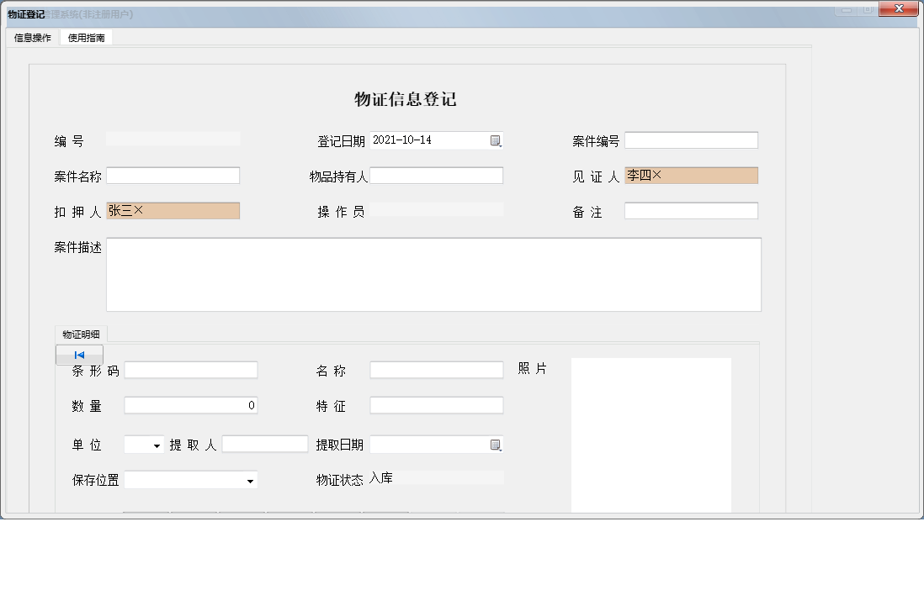
Task: Focus the 案件编号 input field
Action: [690, 140]
